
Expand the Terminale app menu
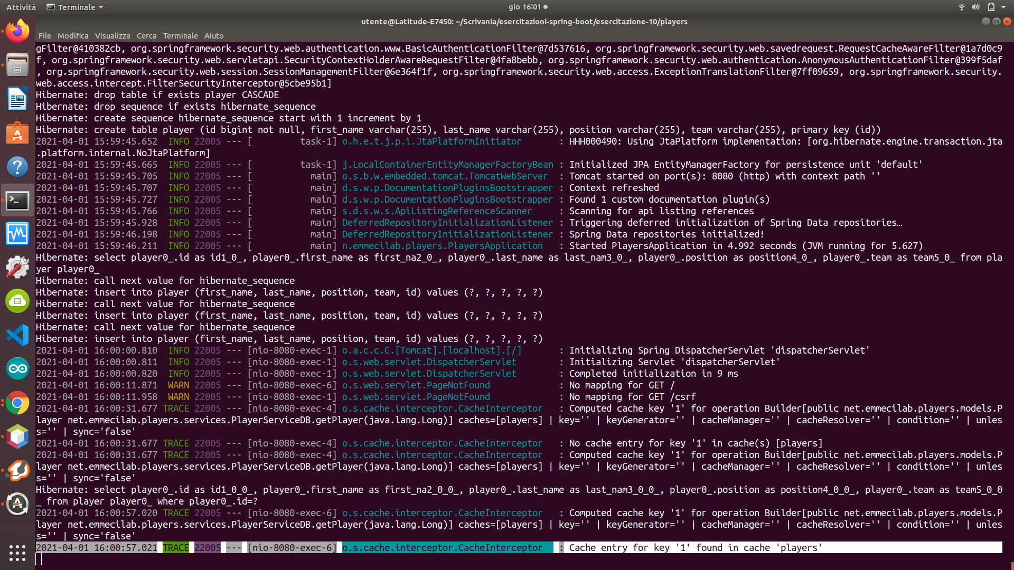coord(75,7)
